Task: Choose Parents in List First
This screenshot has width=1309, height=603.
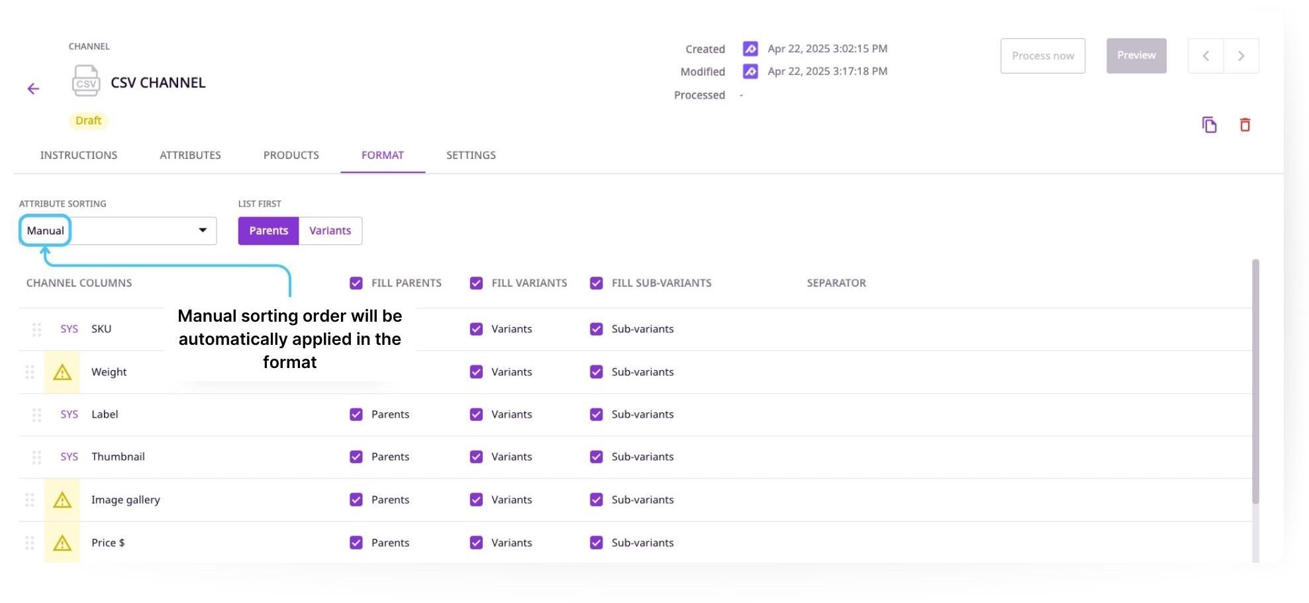Action: (269, 230)
